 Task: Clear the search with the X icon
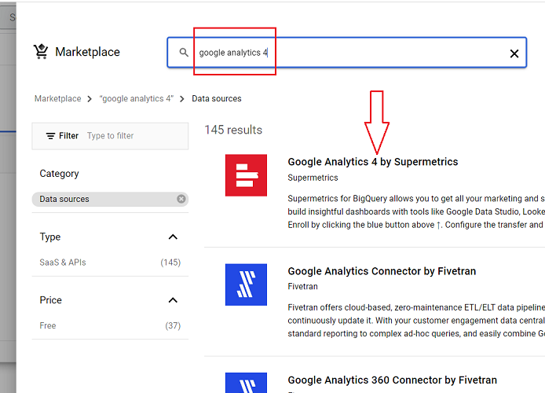(514, 53)
